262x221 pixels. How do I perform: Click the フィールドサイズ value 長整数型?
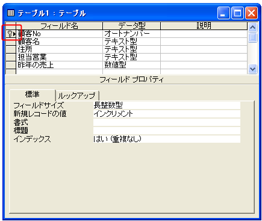pyautogui.click(x=167, y=105)
